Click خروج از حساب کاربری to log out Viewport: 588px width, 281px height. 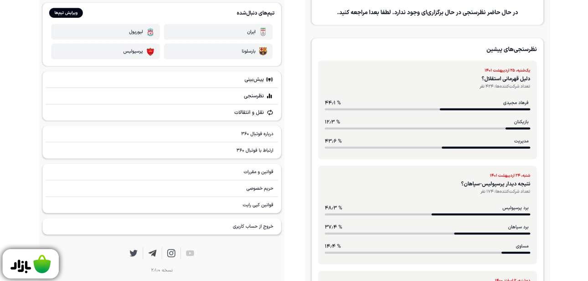[253, 226]
